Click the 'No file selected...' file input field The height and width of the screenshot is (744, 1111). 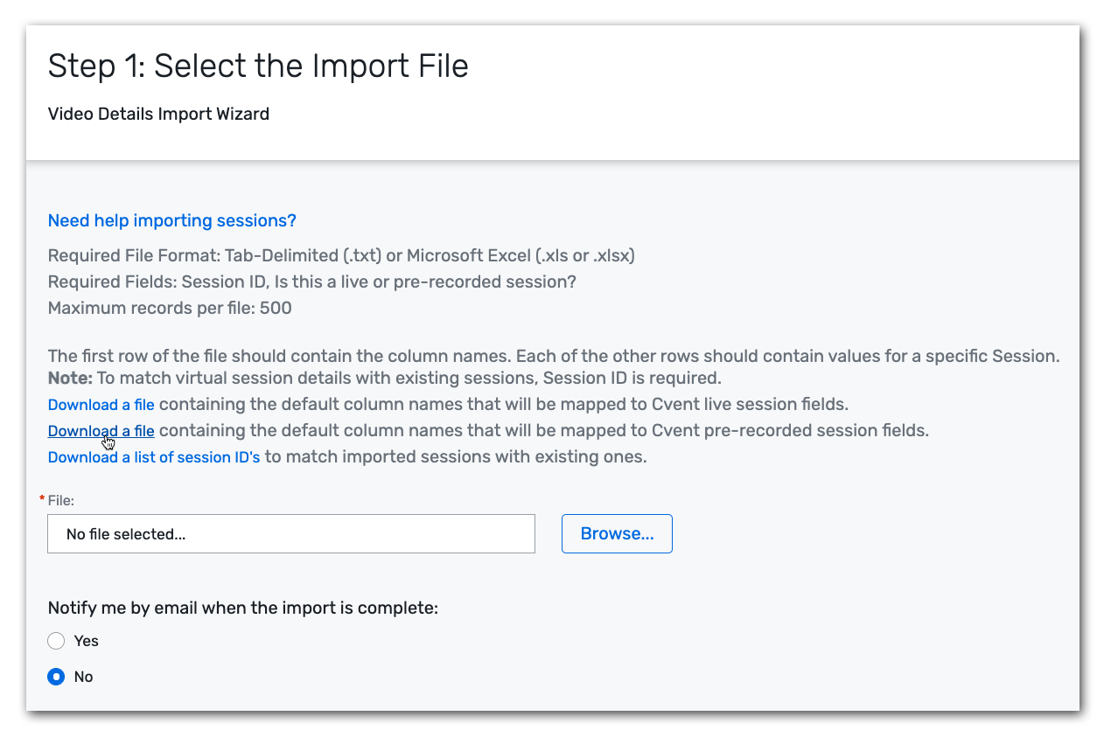290,533
